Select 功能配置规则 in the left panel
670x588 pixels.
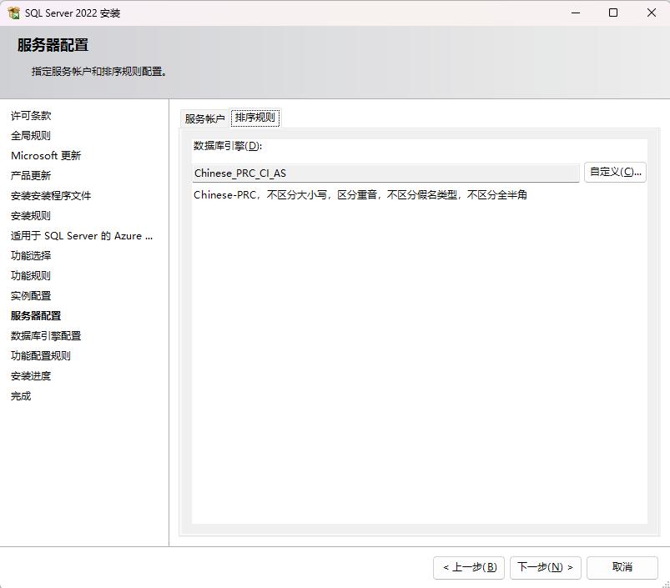(x=41, y=356)
